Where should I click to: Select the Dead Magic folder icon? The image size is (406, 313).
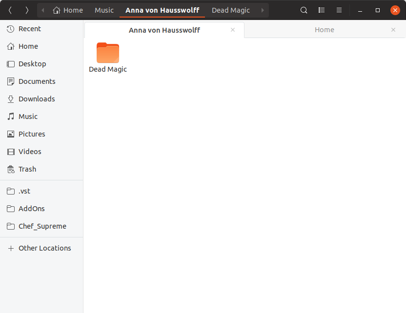point(108,53)
